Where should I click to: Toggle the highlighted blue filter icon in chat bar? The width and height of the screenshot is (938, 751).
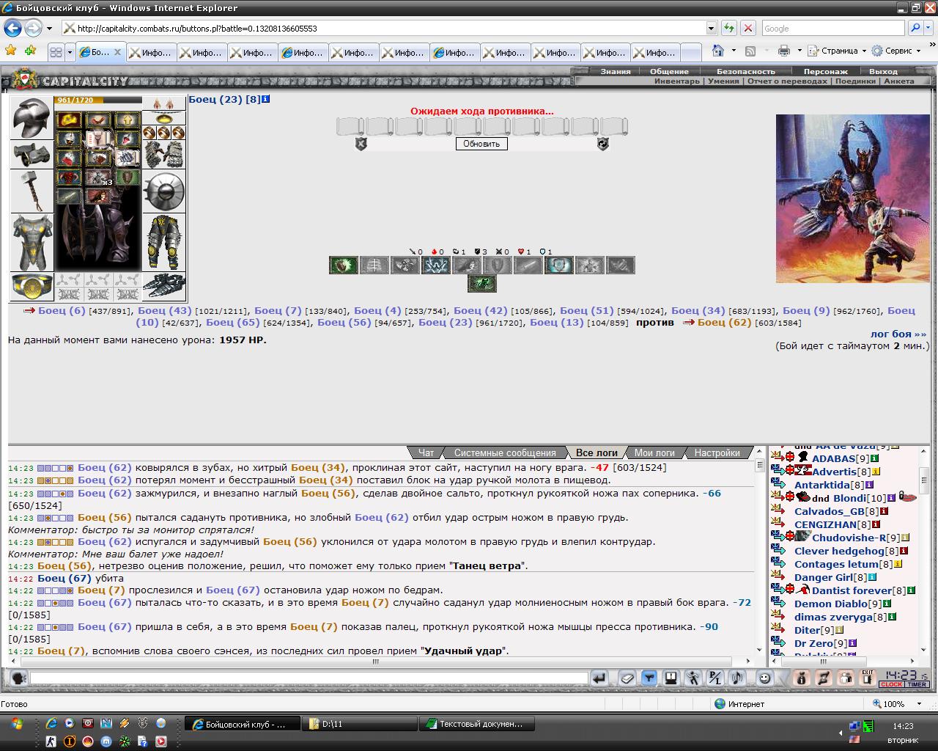point(649,678)
